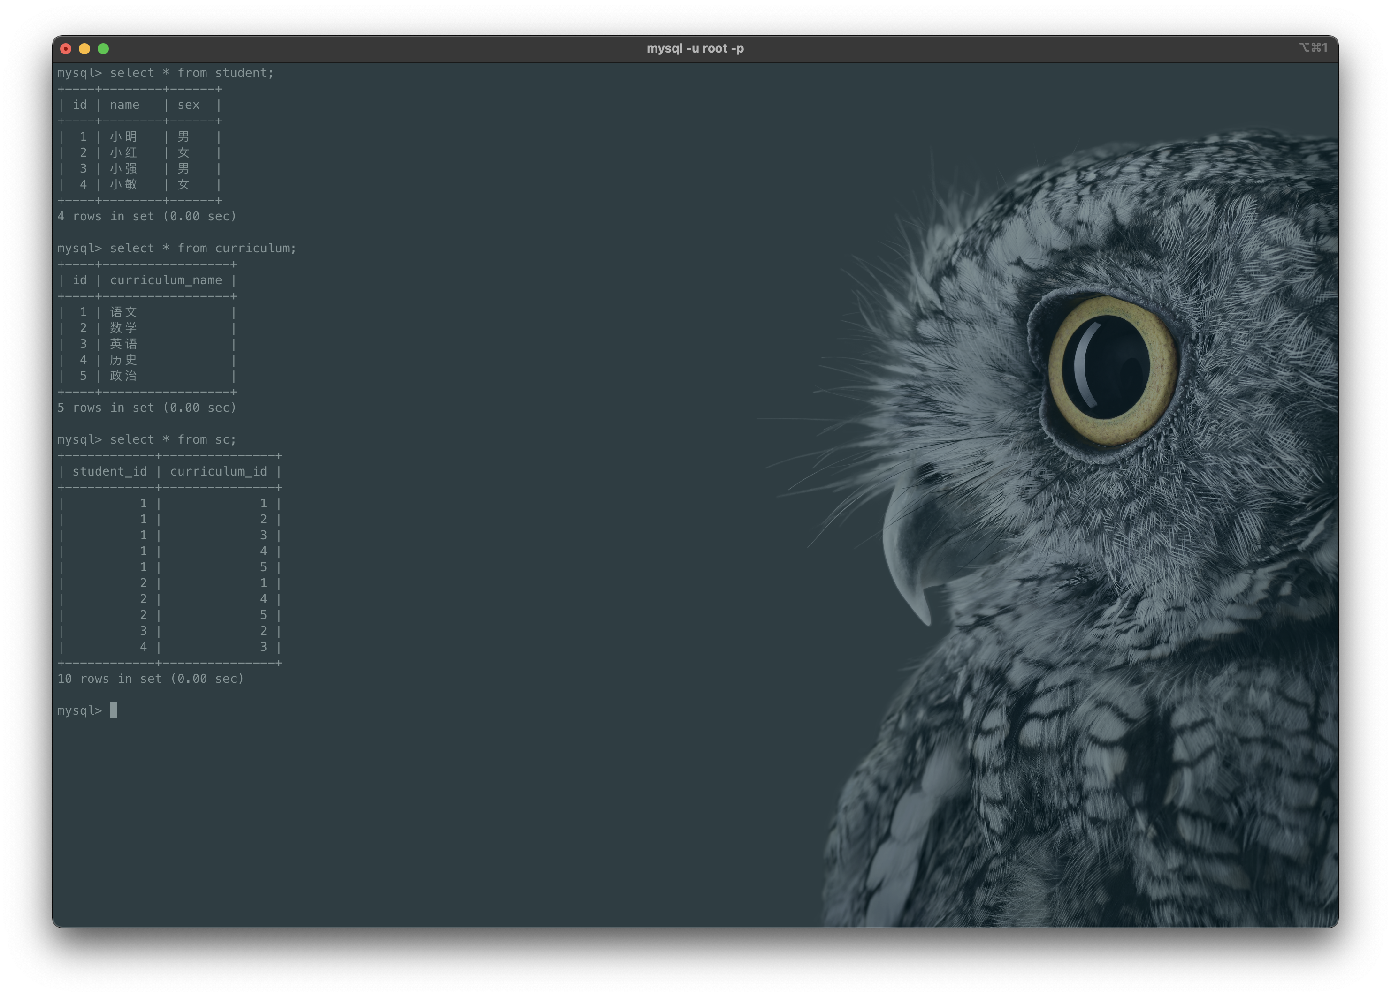Click the 'select * from student;' command text

click(x=191, y=73)
